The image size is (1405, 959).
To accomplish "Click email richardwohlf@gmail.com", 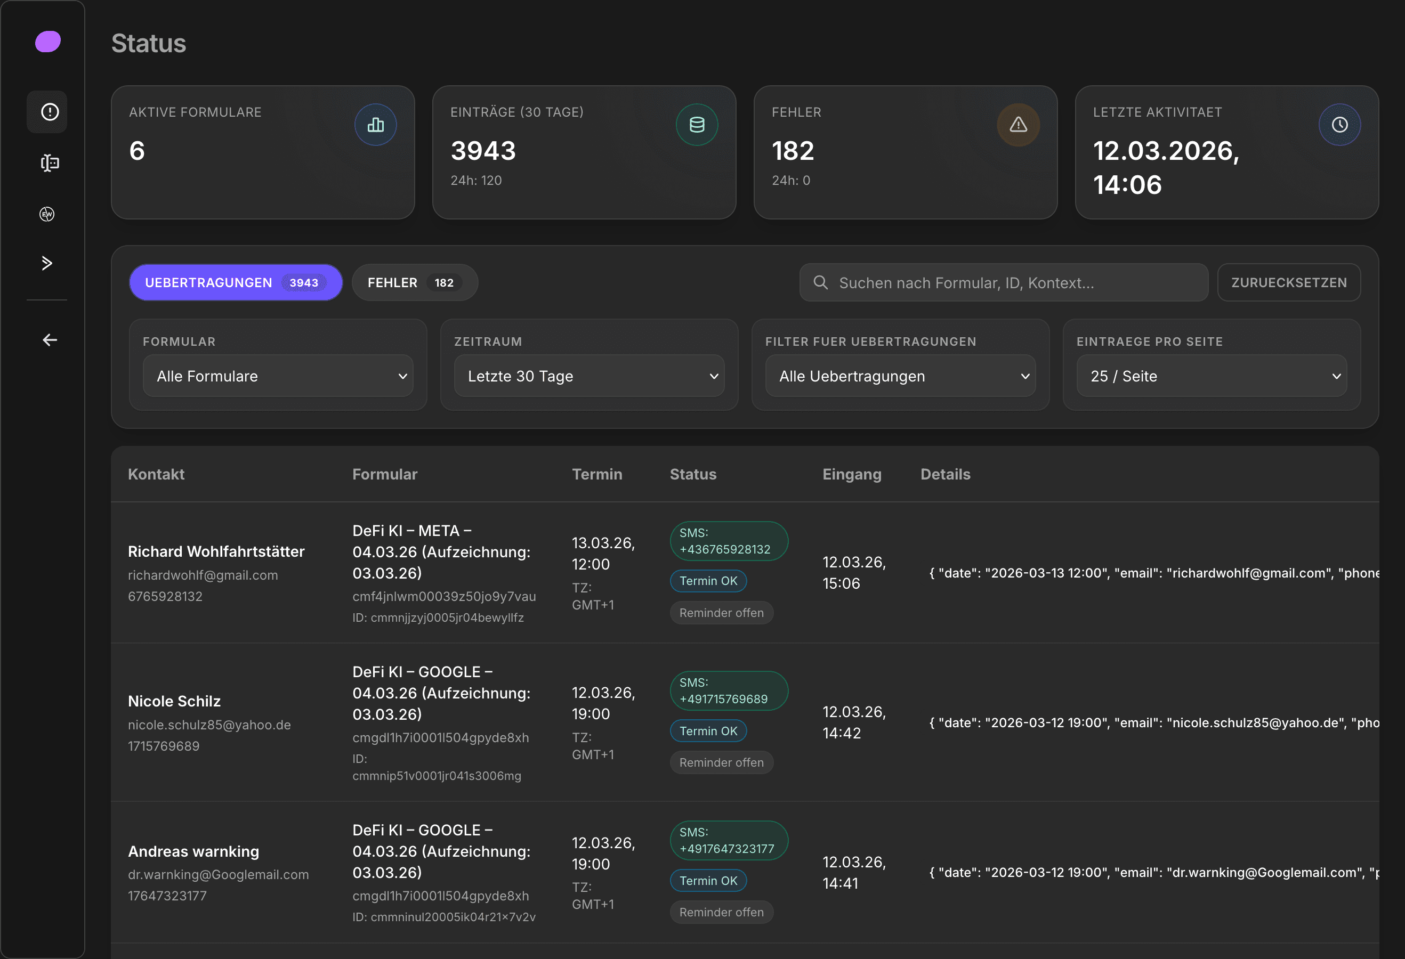I will (x=203, y=575).
